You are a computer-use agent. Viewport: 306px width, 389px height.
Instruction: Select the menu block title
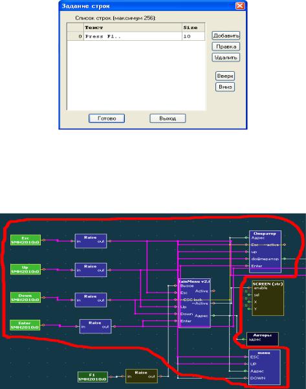[x=265, y=353]
